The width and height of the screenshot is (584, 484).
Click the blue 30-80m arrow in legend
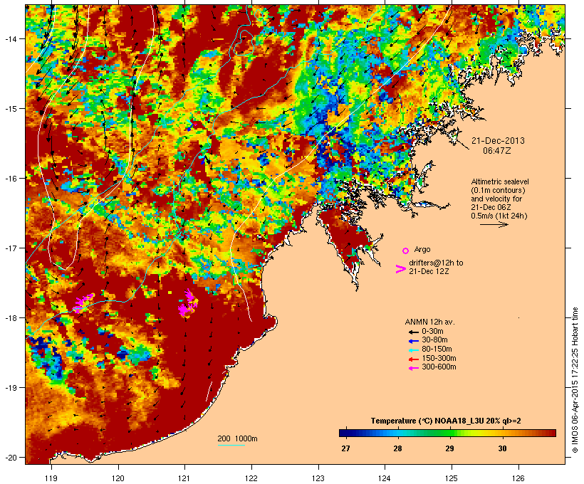413,341
